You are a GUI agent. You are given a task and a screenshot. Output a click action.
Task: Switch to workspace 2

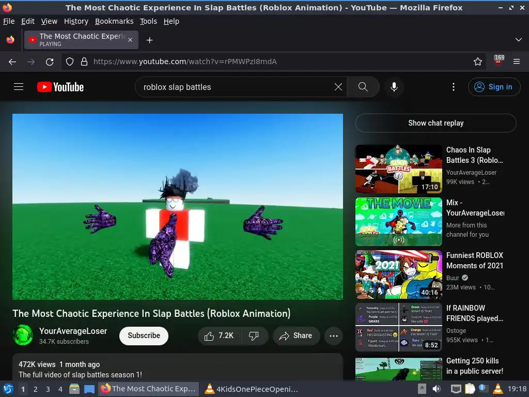click(x=36, y=389)
